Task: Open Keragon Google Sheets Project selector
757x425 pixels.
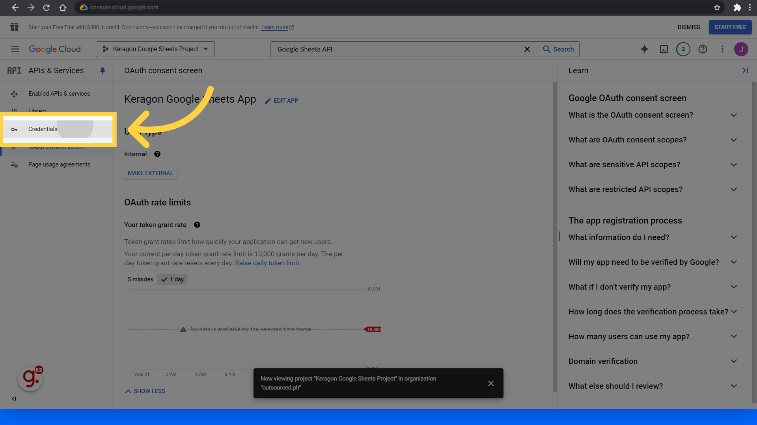Action: [x=155, y=49]
